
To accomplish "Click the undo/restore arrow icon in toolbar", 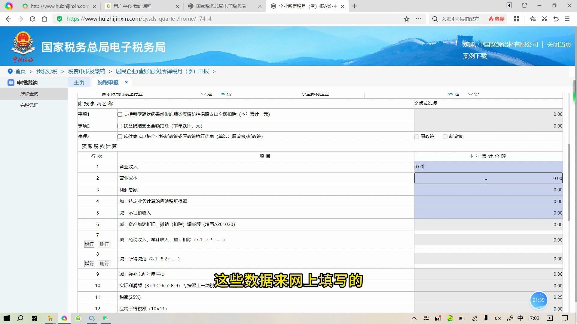I will coord(556,19).
